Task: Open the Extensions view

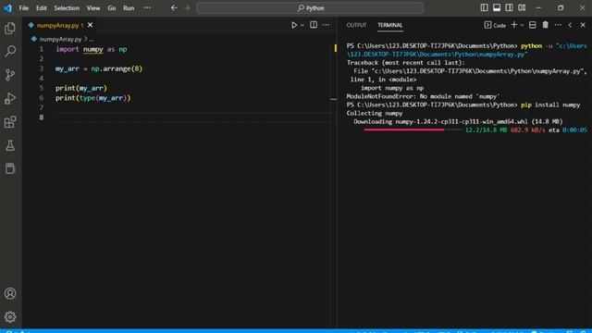Action: click(x=10, y=122)
